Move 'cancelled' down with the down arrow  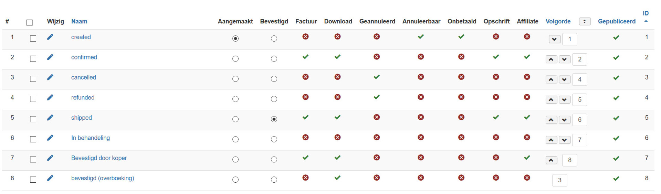[565, 79]
